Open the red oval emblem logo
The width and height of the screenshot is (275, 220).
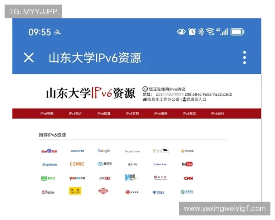[103, 191]
